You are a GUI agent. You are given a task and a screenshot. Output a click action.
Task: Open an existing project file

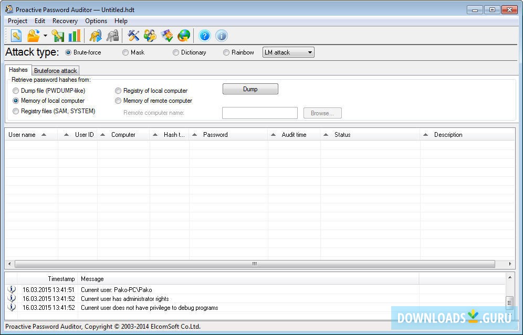click(x=34, y=36)
